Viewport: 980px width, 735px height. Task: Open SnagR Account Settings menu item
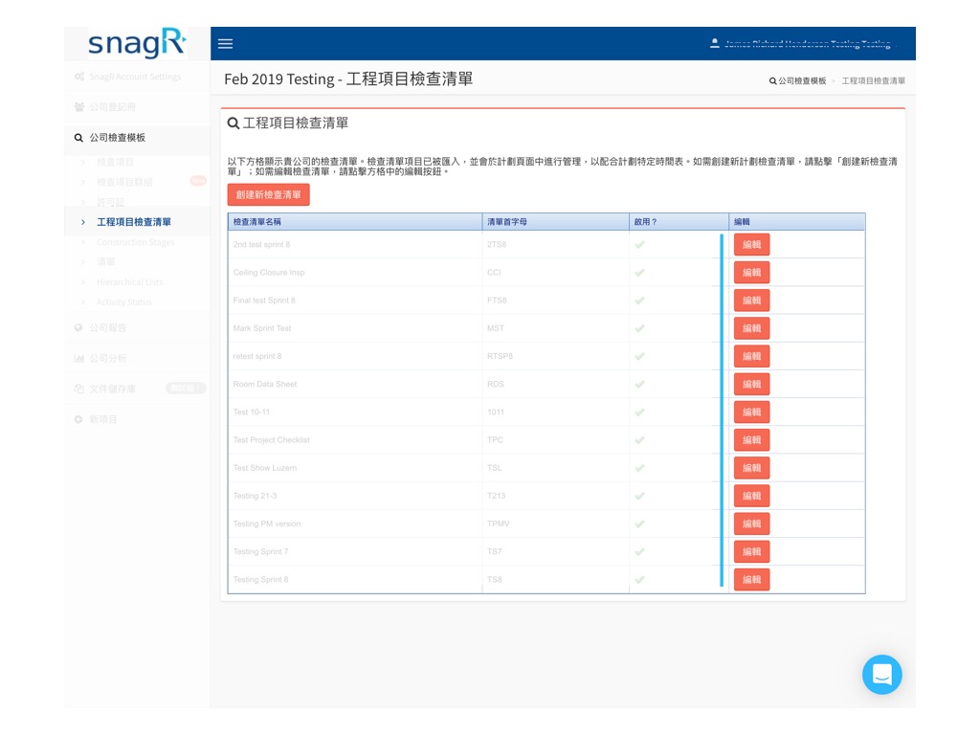[135, 77]
